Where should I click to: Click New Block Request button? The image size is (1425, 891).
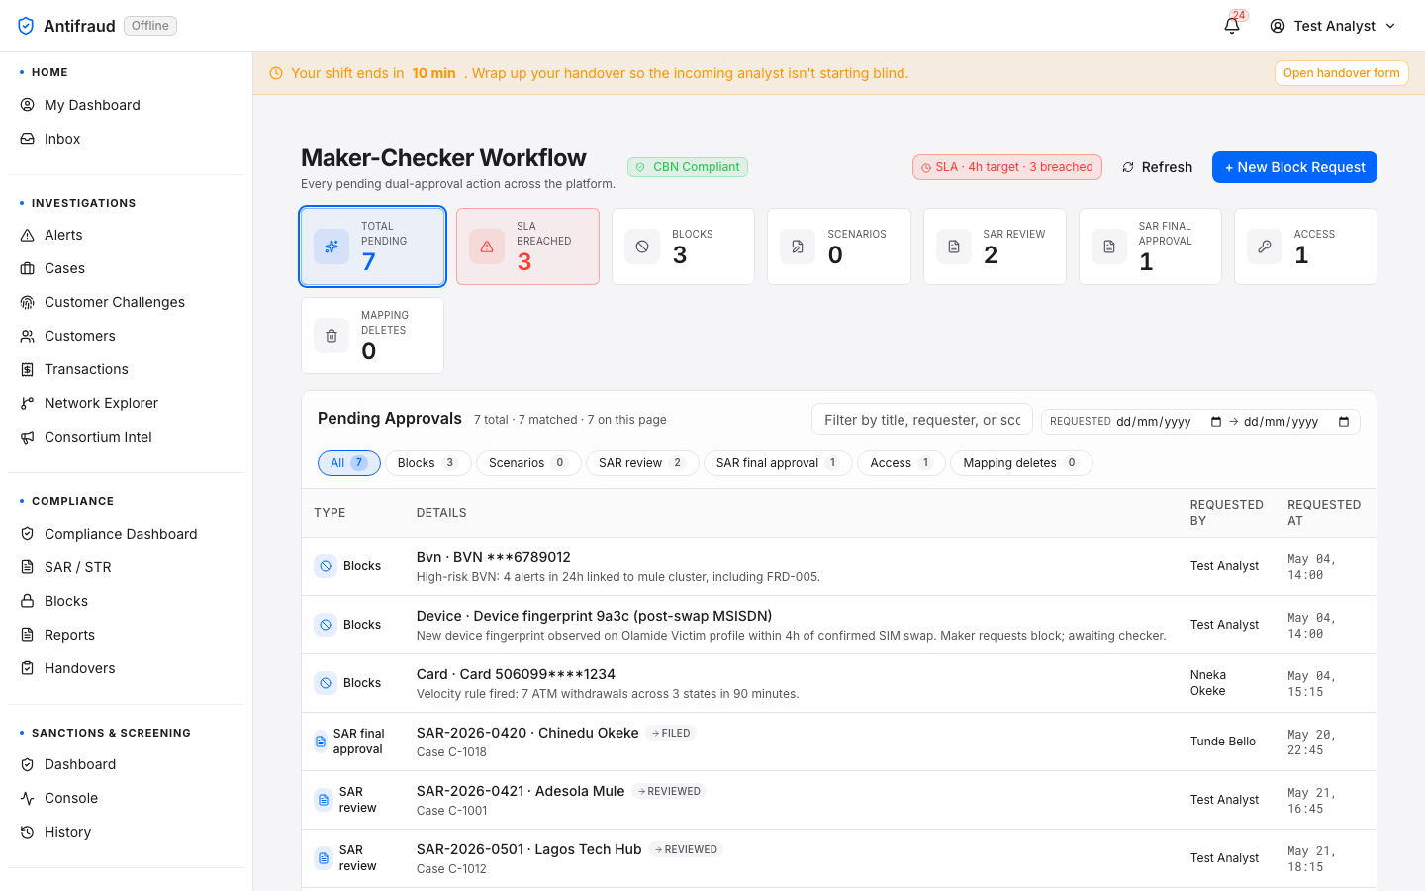click(1294, 167)
